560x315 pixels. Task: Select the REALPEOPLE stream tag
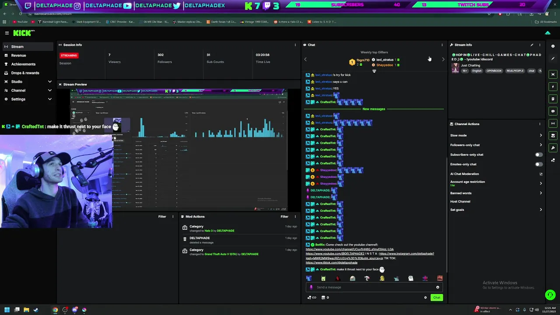515,71
